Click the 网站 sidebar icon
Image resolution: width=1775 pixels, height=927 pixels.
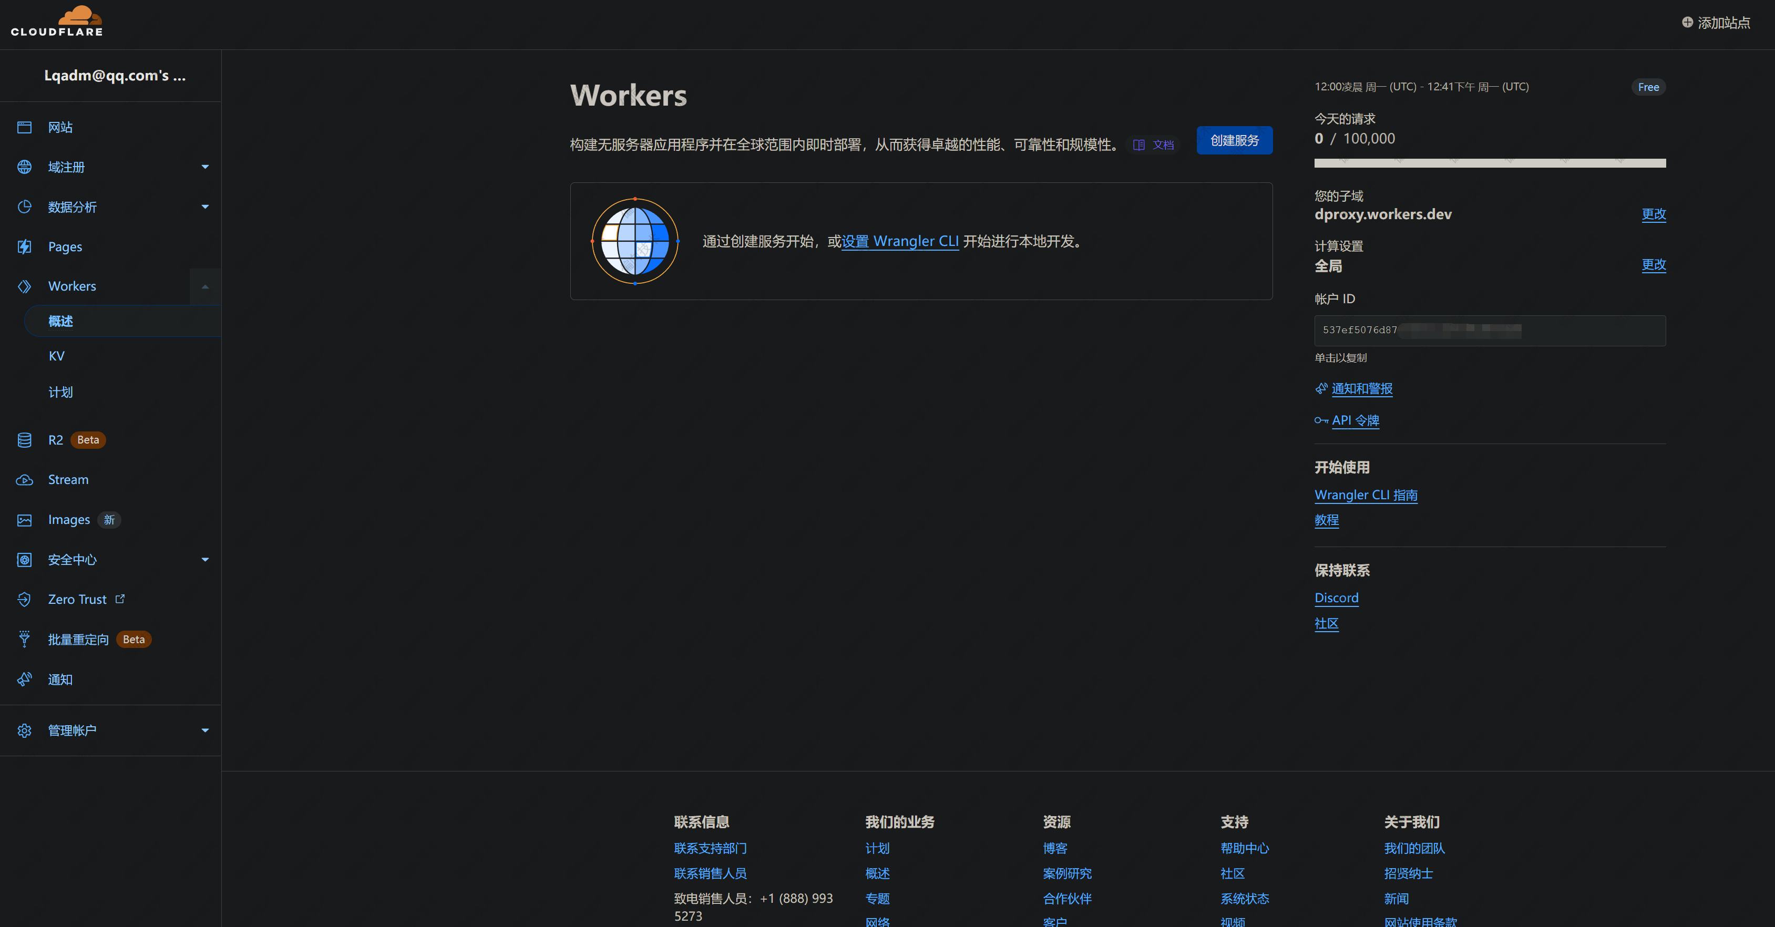pyautogui.click(x=24, y=127)
